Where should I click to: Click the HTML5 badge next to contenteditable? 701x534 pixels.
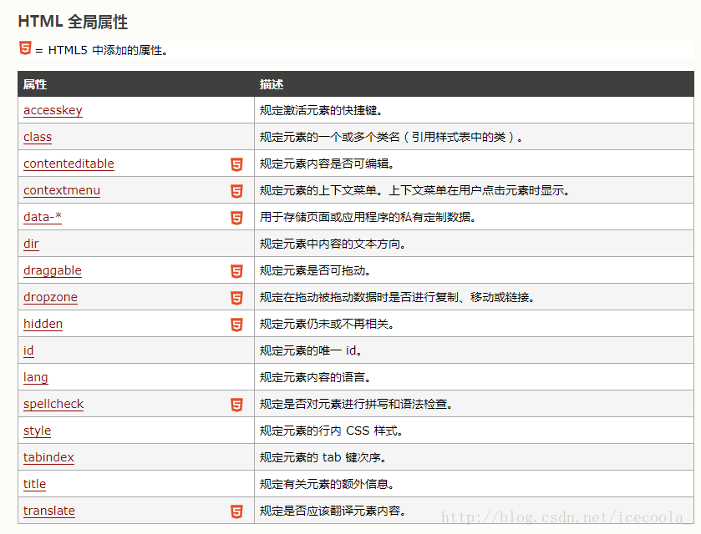click(236, 164)
